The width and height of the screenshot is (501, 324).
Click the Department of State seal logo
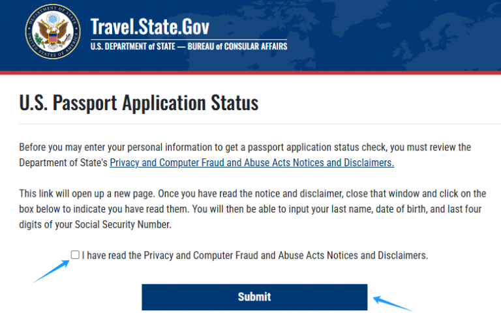[53, 31]
